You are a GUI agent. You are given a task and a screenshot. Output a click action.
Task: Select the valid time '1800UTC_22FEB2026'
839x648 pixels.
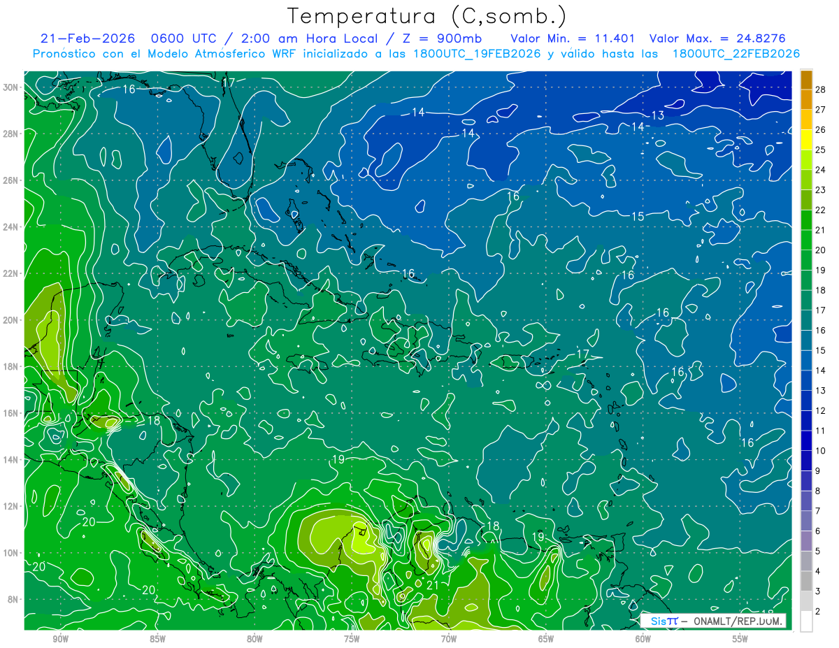(736, 54)
